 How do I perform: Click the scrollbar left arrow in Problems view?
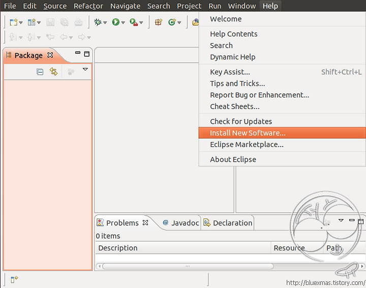[x=100, y=266]
